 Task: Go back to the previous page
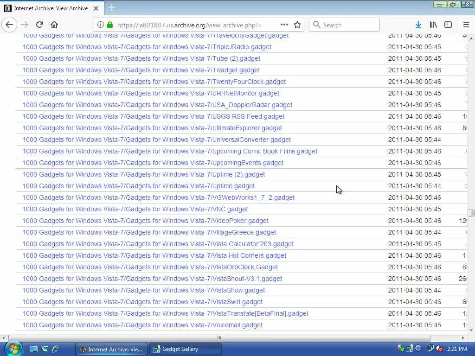click(x=9, y=25)
